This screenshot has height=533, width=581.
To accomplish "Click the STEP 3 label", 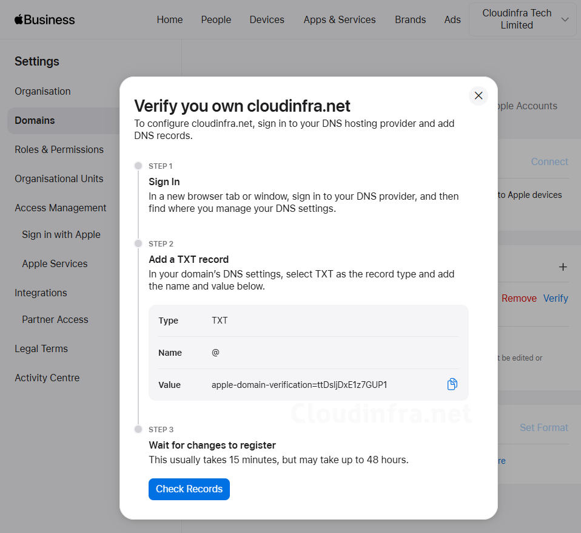I will tap(161, 430).
